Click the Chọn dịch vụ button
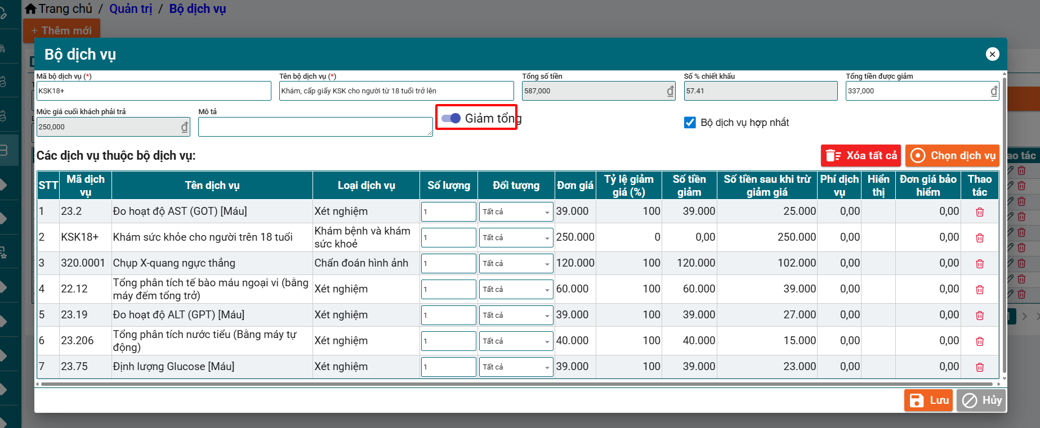 tap(952, 156)
